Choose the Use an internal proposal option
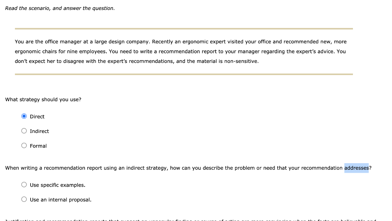Image resolution: width=392 pixels, height=221 pixels. tap(24, 199)
